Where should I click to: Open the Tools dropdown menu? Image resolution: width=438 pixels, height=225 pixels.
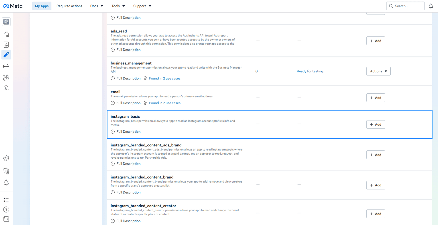118,6
